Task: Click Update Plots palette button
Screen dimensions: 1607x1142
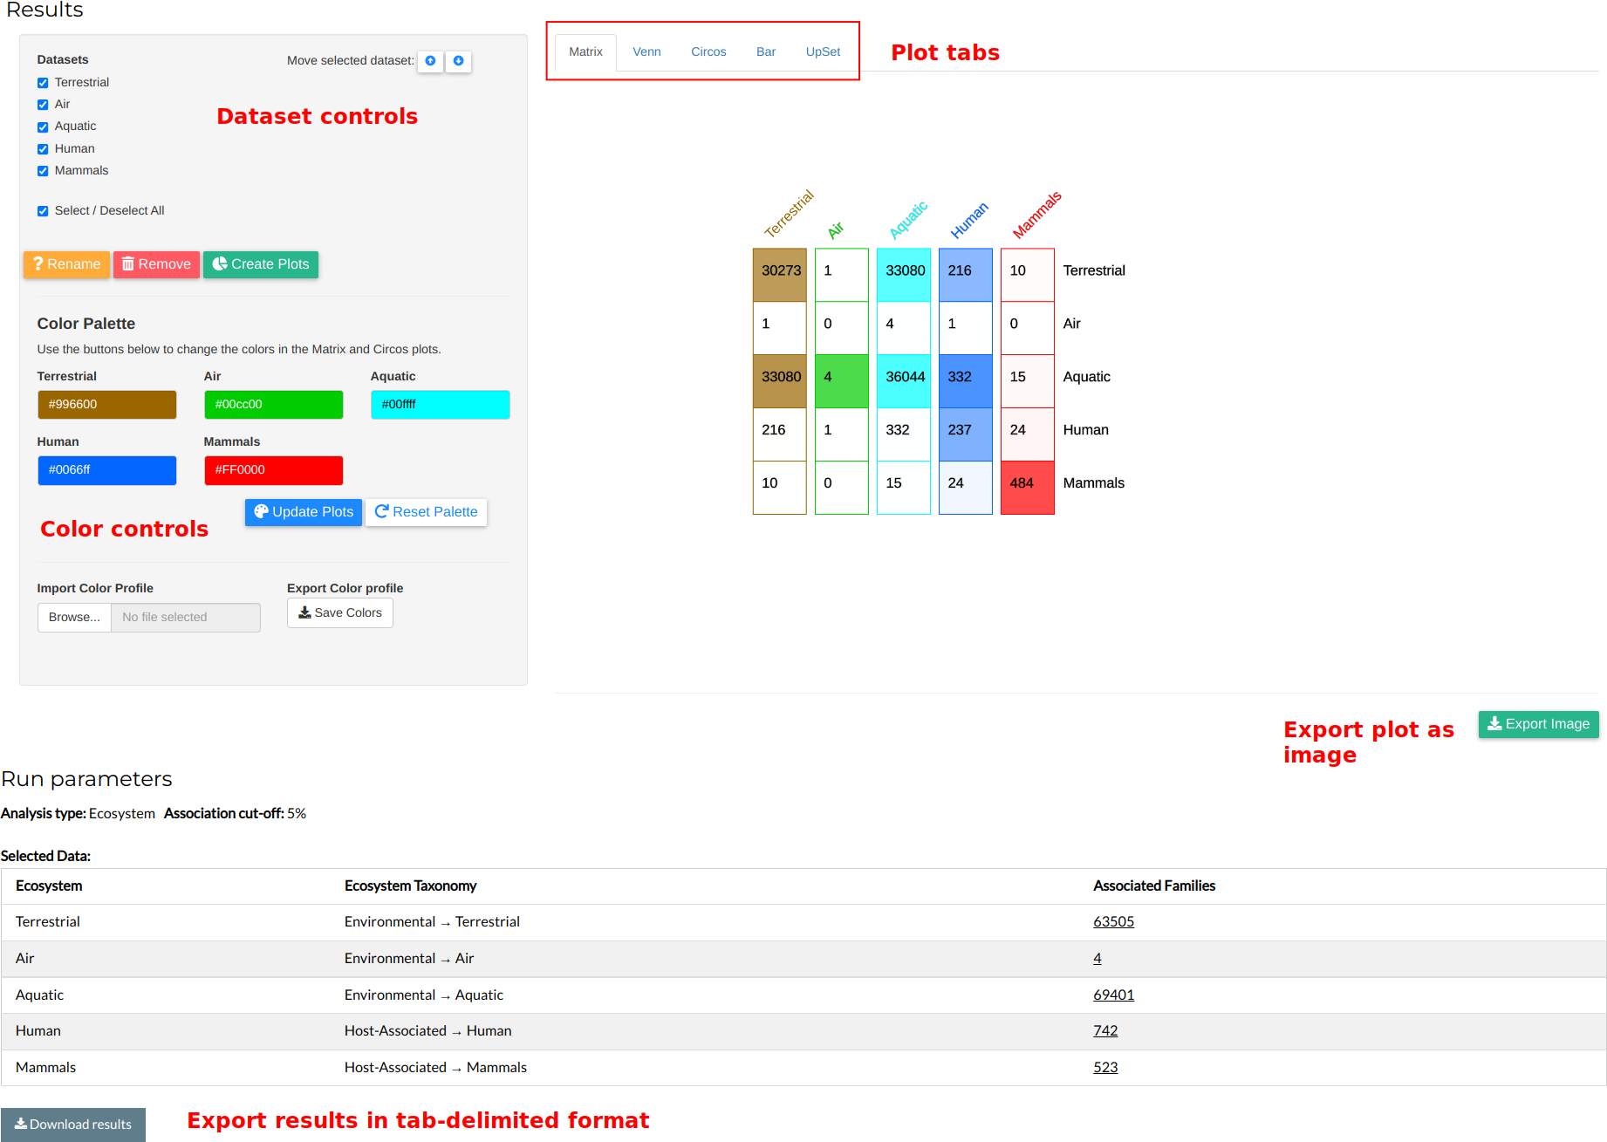Action: tap(303, 512)
